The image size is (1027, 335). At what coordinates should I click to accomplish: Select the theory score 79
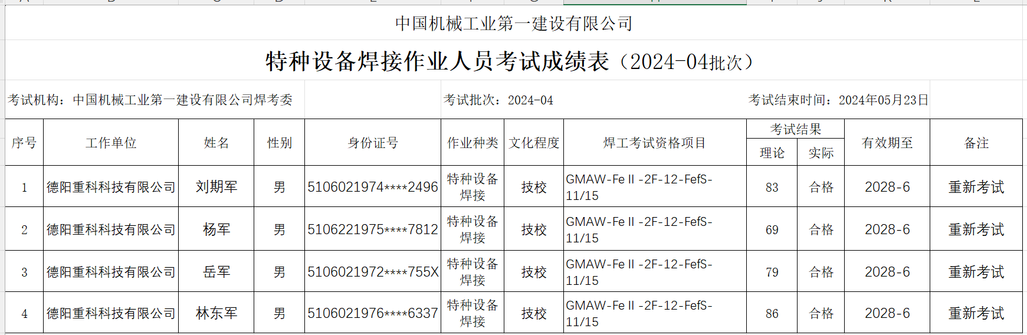click(772, 271)
